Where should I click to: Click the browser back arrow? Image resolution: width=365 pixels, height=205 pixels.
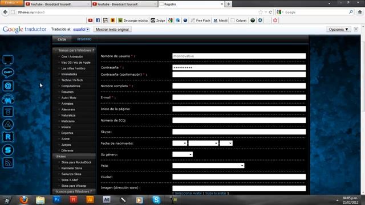pos(5,12)
